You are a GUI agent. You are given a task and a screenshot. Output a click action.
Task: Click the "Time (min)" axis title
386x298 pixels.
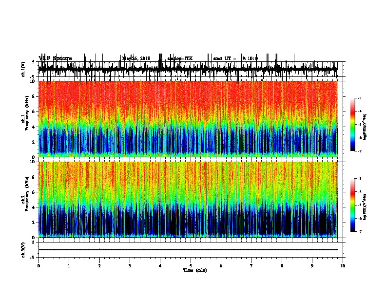195,270
